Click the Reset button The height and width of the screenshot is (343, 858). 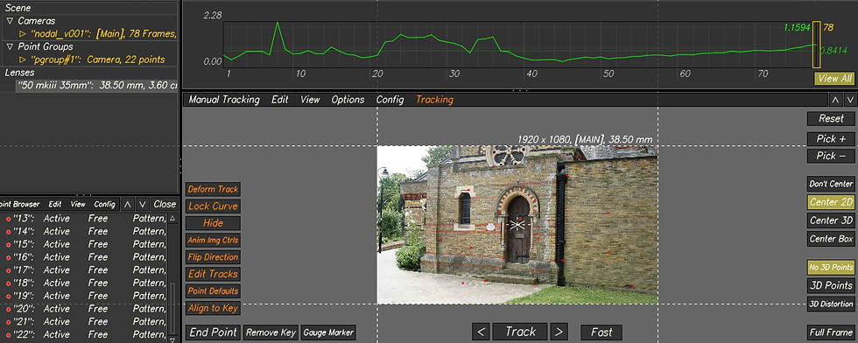[x=831, y=118]
